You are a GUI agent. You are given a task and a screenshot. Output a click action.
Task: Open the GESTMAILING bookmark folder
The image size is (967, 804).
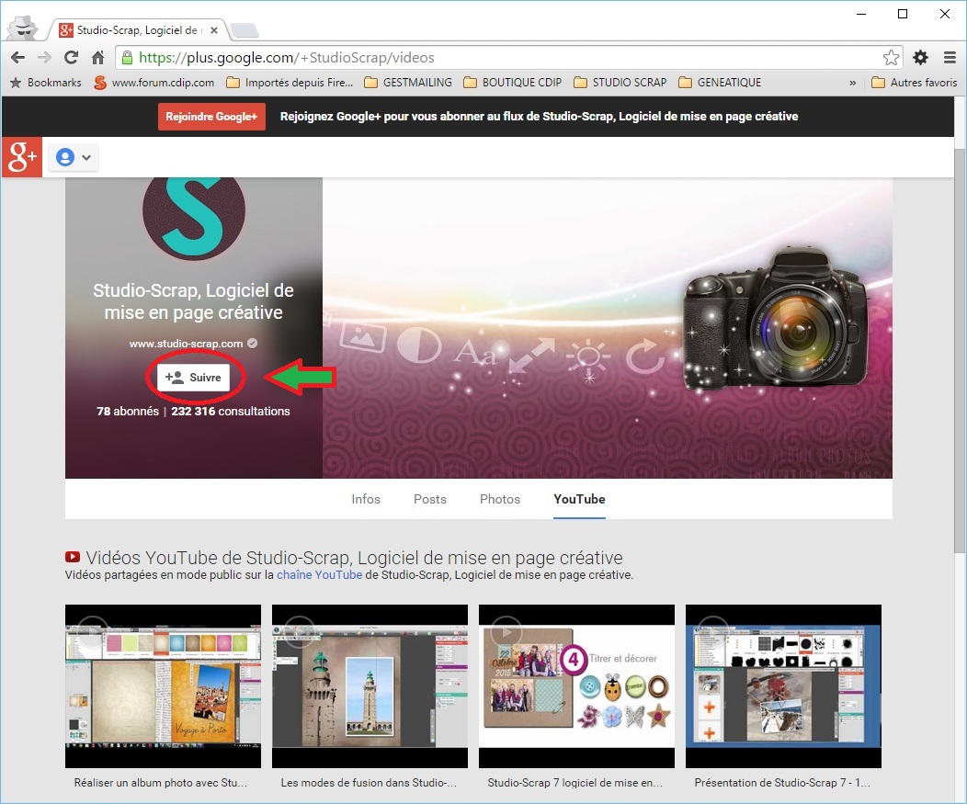coord(407,83)
